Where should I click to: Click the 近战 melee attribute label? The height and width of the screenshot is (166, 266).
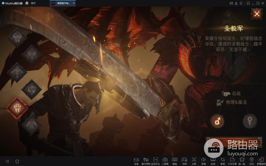pos(236,93)
